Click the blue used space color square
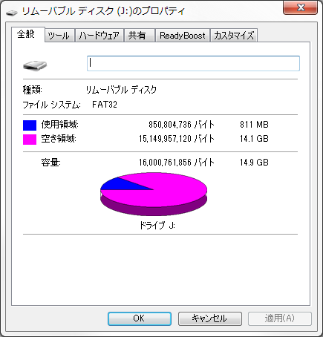The image size is (323, 337). pos(30,125)
